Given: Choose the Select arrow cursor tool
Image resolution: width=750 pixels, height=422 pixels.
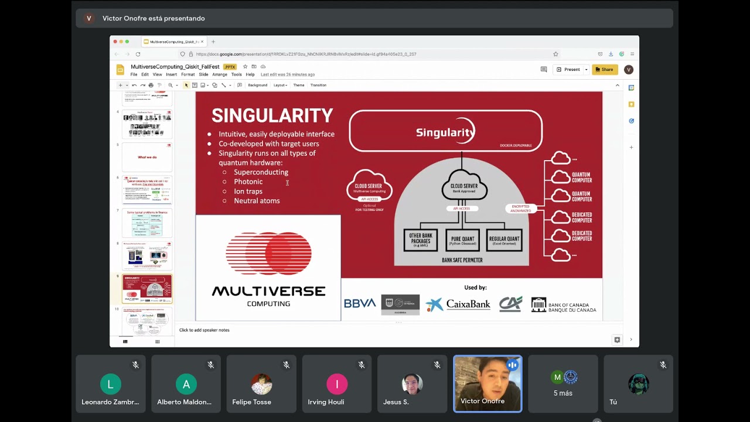Looking at the screenshot, I should click(x=186, y=85).
